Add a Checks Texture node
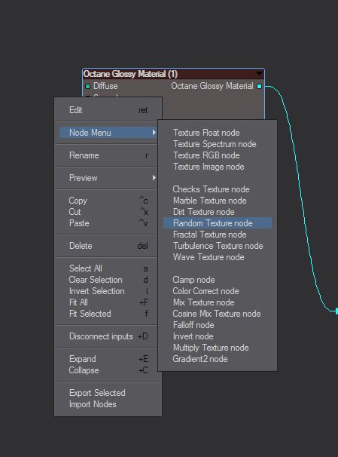The image size is (338, 457). point(218,189)
